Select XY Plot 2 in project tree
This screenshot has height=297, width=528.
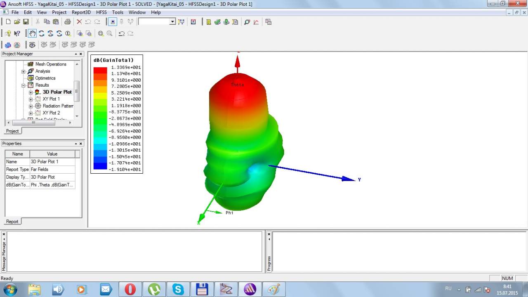pos(51,113)
